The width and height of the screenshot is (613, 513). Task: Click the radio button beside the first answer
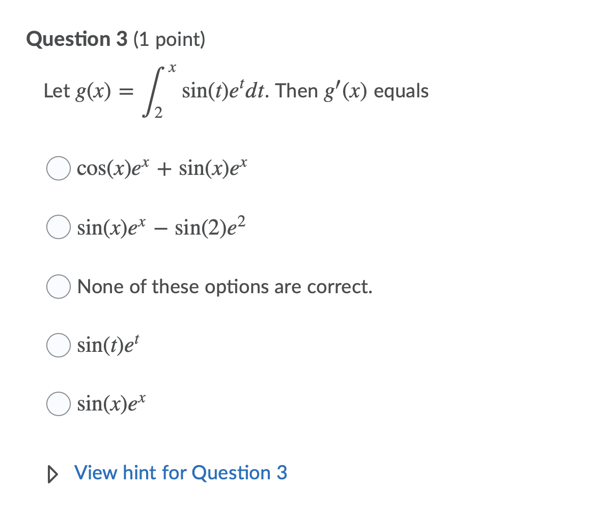pyautogui.click(x=58, y=168)
